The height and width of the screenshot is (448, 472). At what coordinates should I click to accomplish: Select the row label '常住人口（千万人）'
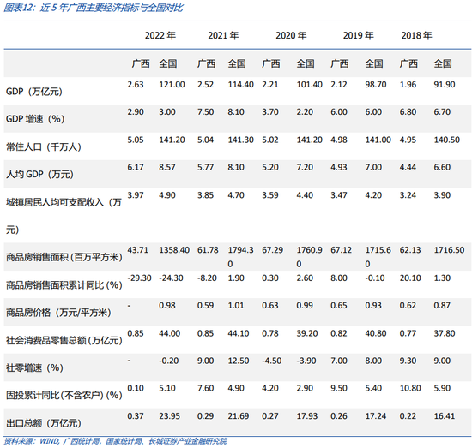click(x=44, y=147)
